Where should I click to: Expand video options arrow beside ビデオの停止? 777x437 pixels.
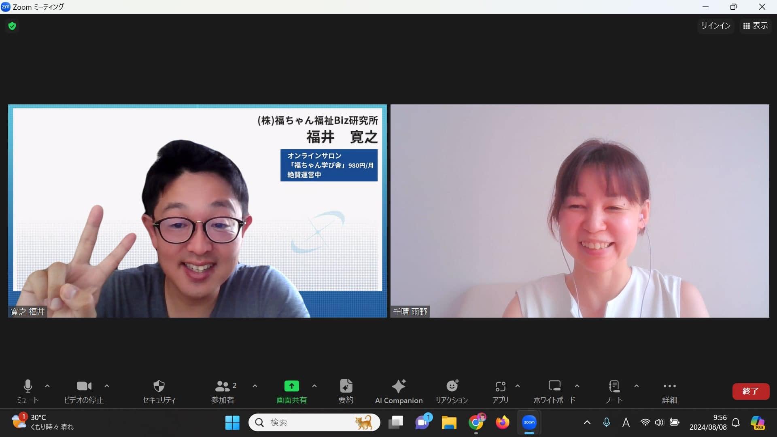click(x=107, y=386)
